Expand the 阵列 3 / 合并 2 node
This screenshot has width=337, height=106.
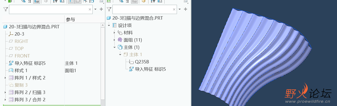point(5,100)
